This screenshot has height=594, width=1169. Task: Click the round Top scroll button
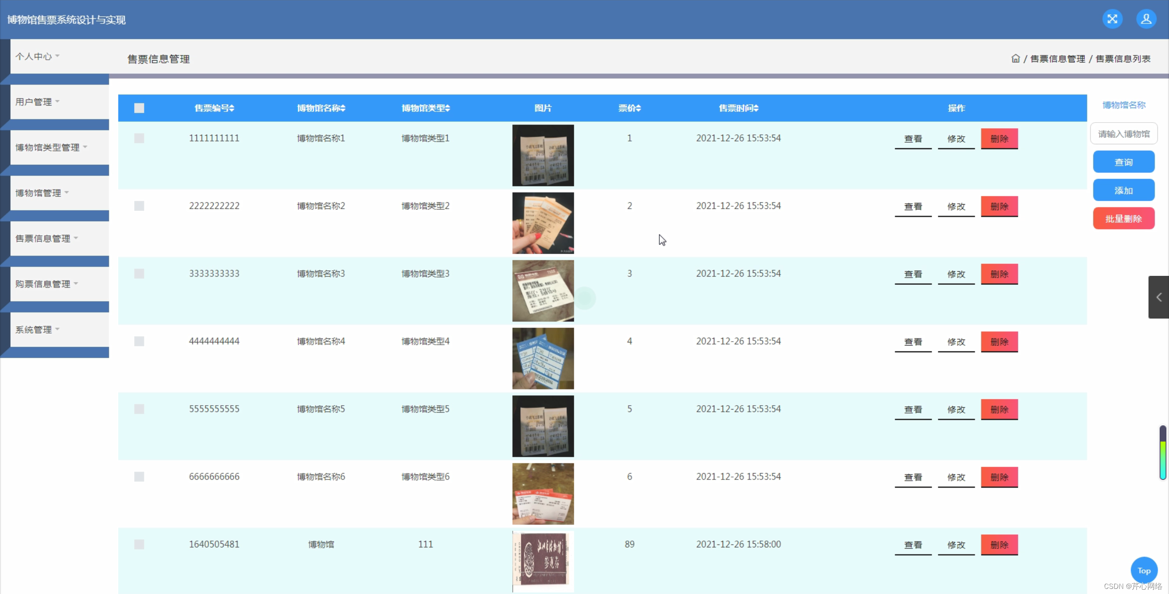pos(1144,571)
